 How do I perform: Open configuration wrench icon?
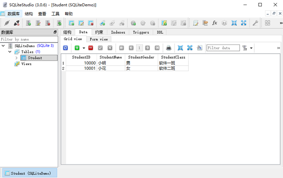[255, 23]
